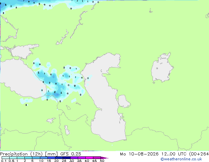Click the "GFS 0.25" model label

(71, 154)
